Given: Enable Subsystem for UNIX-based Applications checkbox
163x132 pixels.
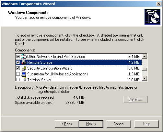Looking at the screenshot, I should click(18, 74).
